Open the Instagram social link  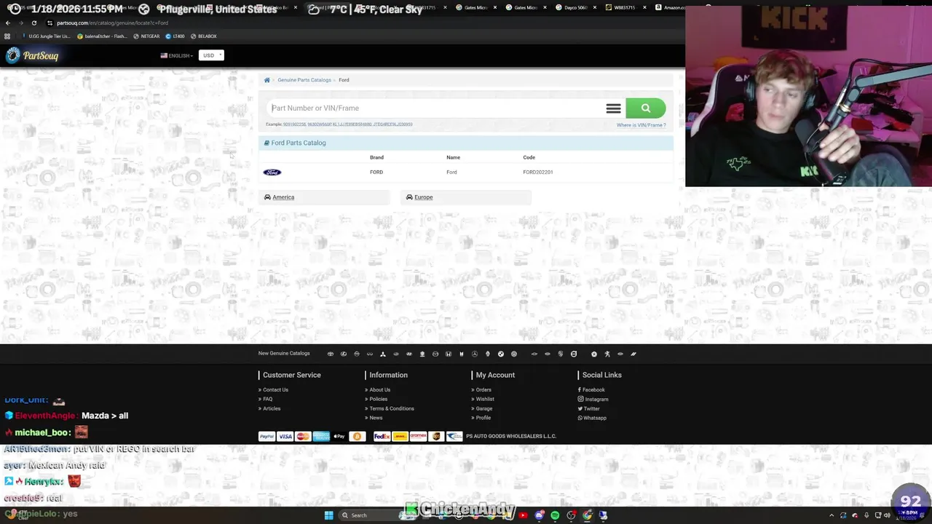595,400
